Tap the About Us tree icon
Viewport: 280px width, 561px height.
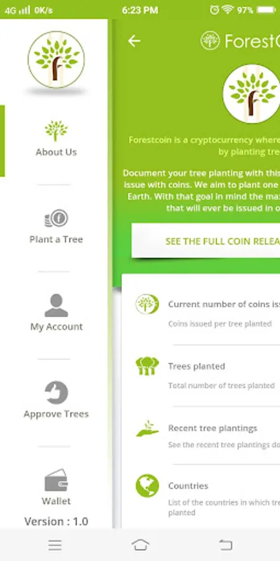click(56, 131)
